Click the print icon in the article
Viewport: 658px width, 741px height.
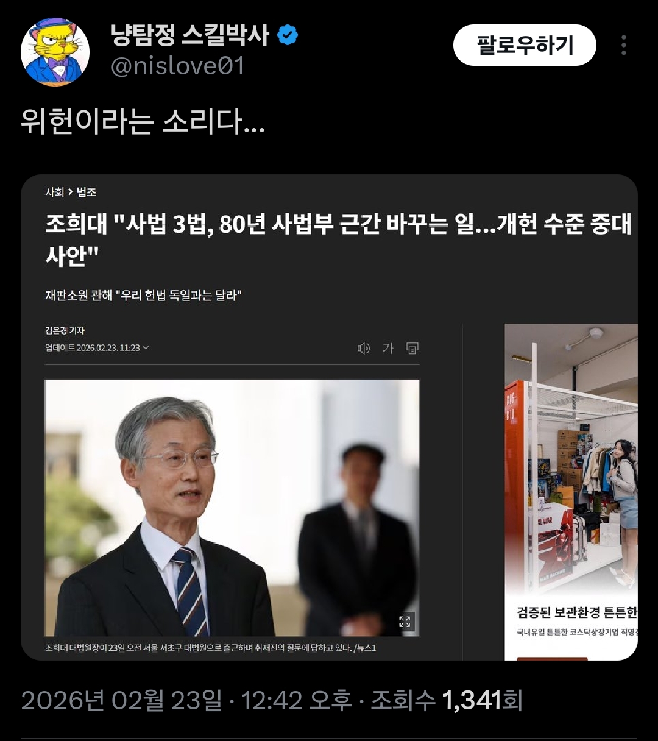[x=412, y=349]
